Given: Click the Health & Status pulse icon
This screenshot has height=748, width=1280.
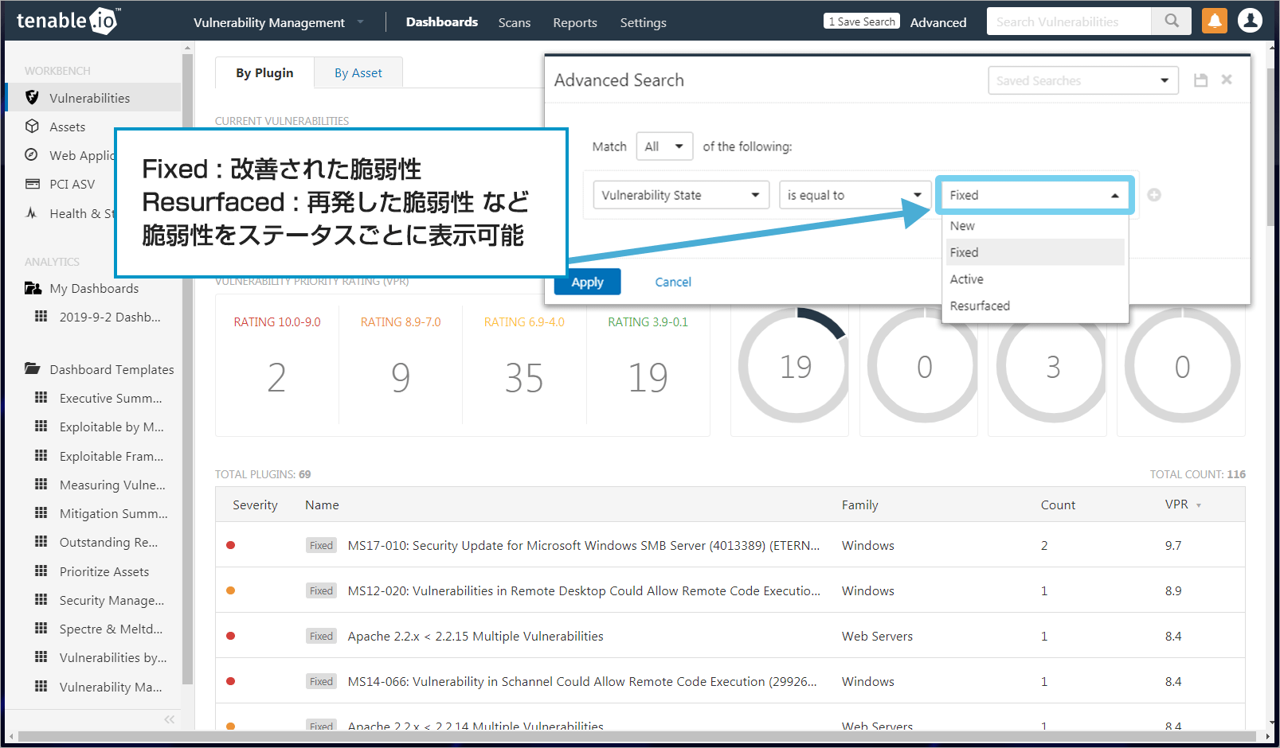Looking at the screenshot, I should click(32, 212).
